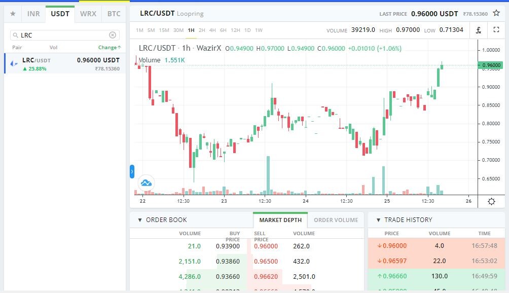Click sell price 0.96000 in order book

266,246
